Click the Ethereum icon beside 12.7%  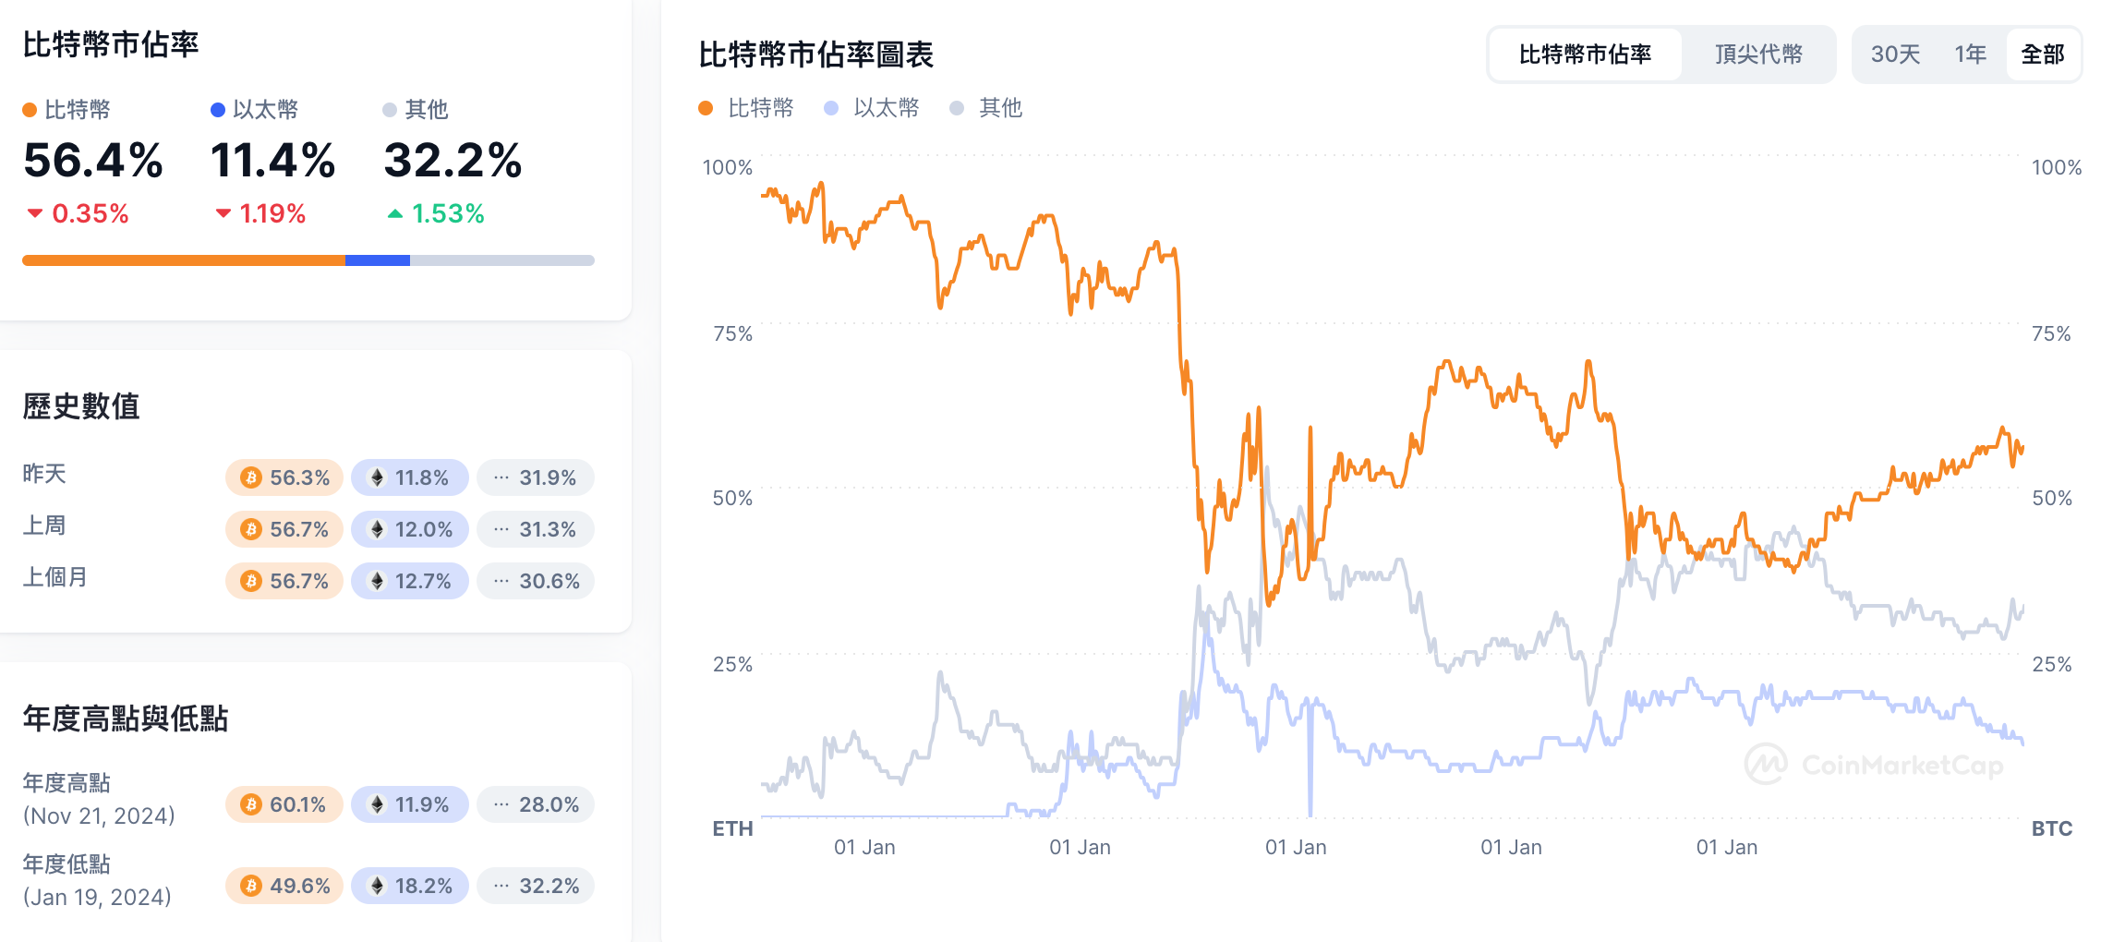point(379,581)
